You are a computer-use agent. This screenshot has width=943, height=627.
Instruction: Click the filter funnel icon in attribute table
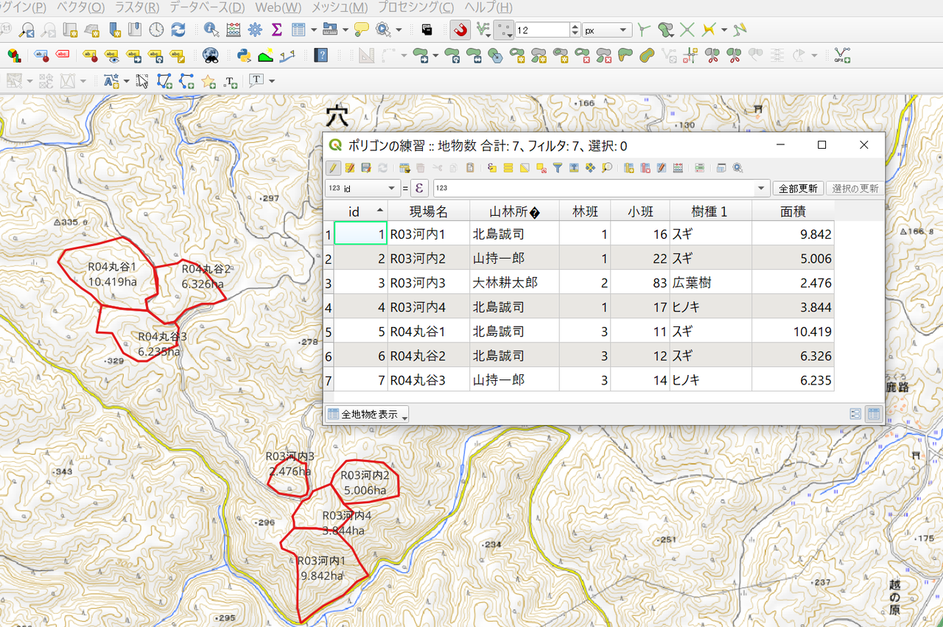[558, 168]
